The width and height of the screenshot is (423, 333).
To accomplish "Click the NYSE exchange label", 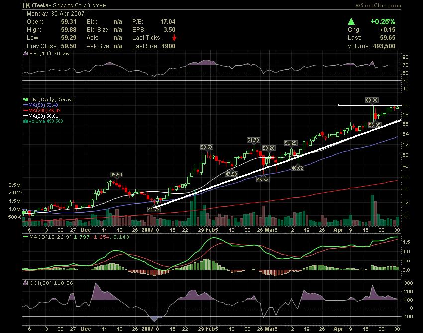I will click(99, 5).
